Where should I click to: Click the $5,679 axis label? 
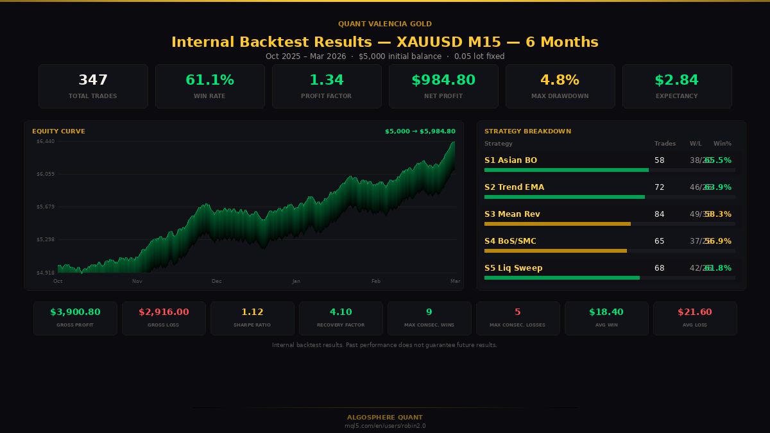[x=46, y=207]
